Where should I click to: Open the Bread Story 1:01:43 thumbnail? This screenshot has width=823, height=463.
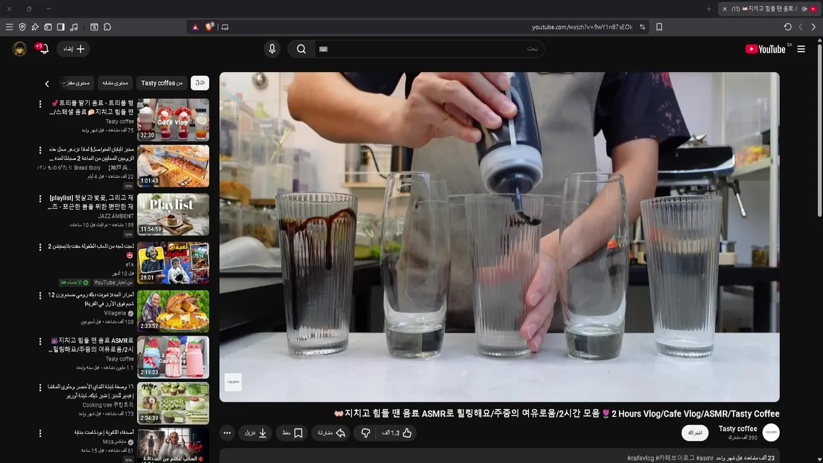[173, 166]
